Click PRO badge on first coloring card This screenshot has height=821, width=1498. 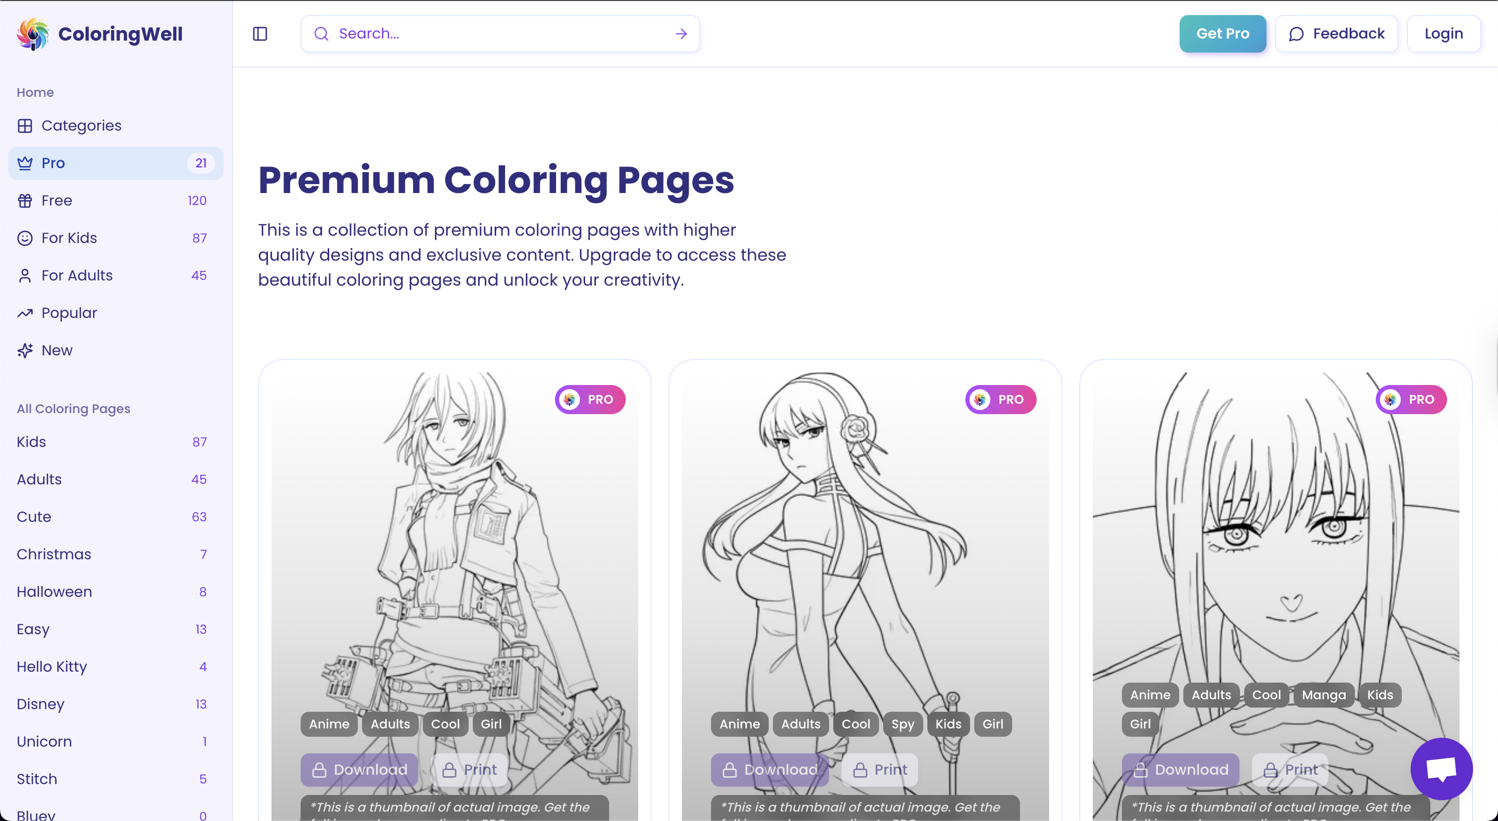590,399
